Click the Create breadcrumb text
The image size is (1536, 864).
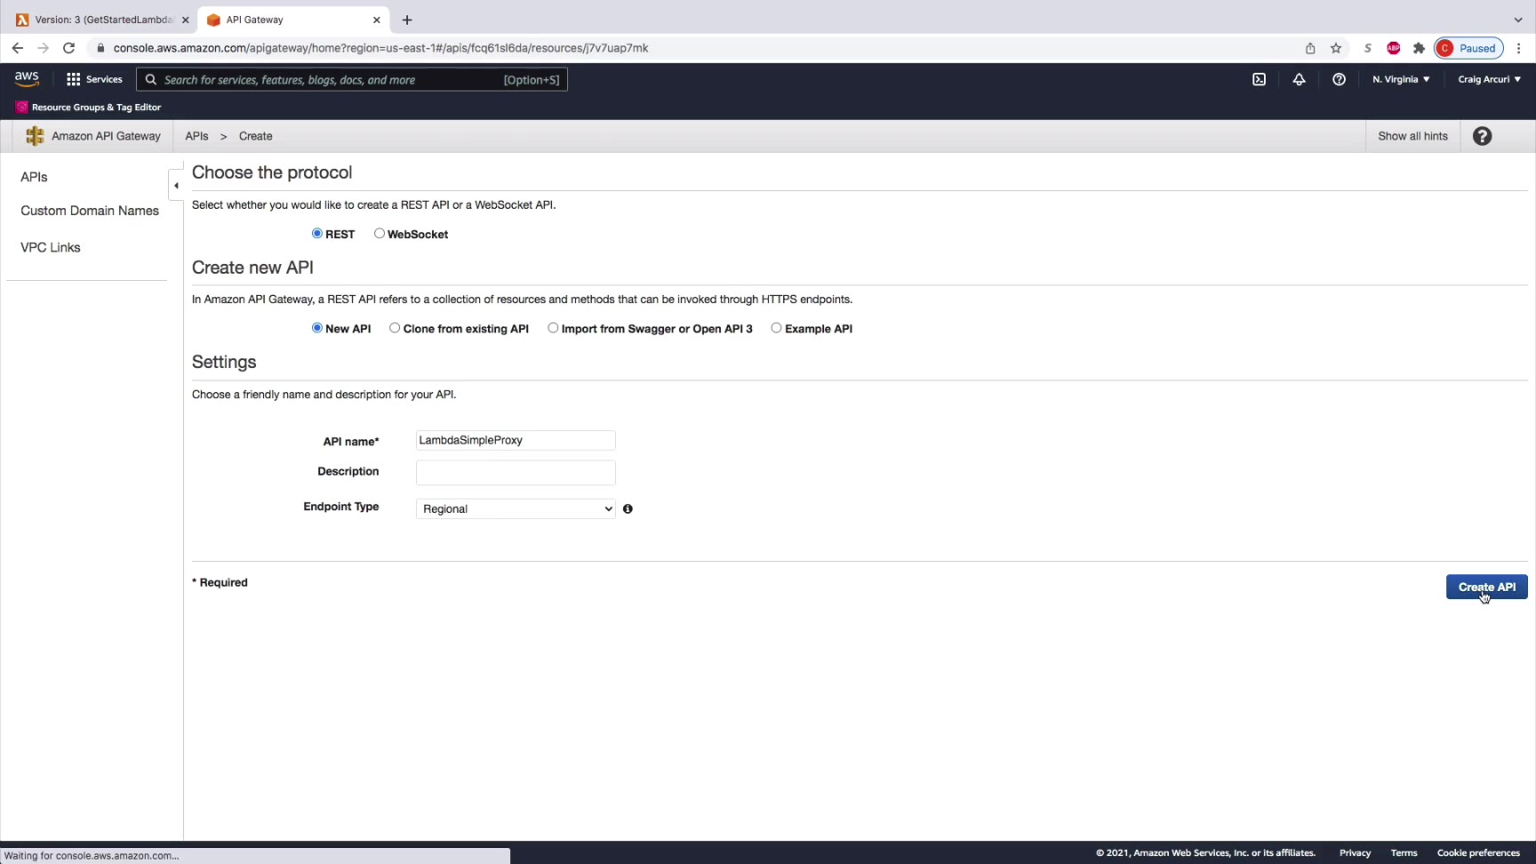[x=255, y=136]
